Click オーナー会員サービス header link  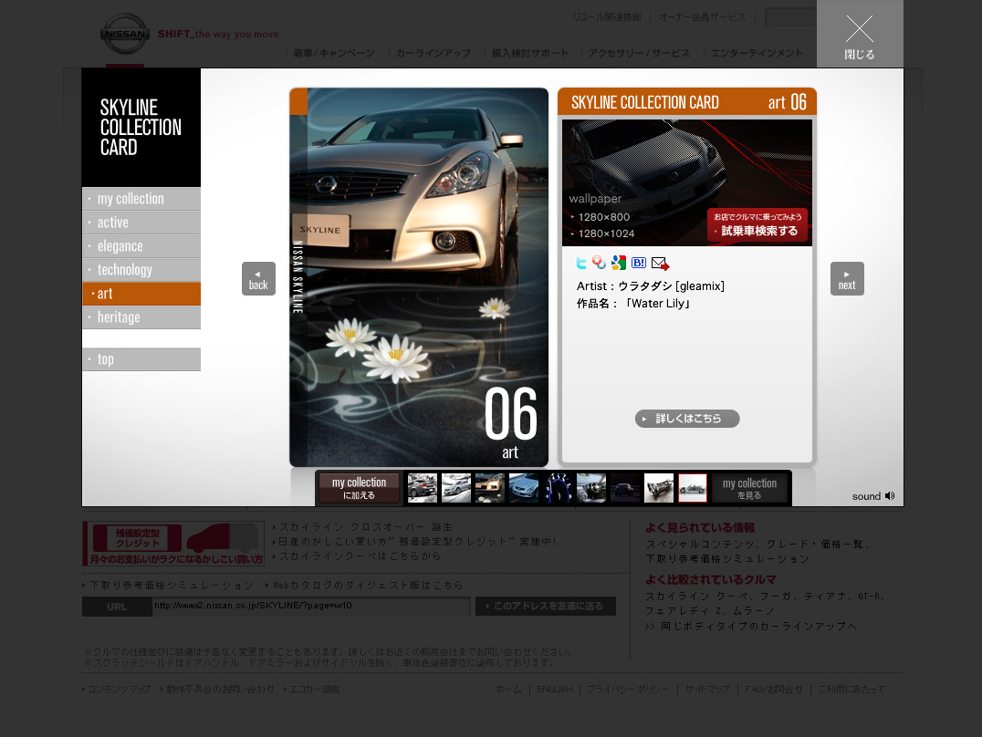pyautogui.click(x=702, y=17)
